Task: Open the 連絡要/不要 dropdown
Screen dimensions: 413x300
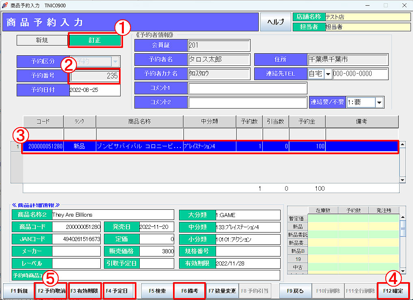Action: point(379,102)
